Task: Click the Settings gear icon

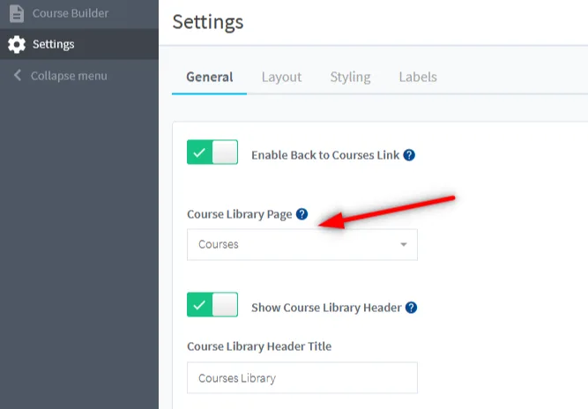Action: 16,44
